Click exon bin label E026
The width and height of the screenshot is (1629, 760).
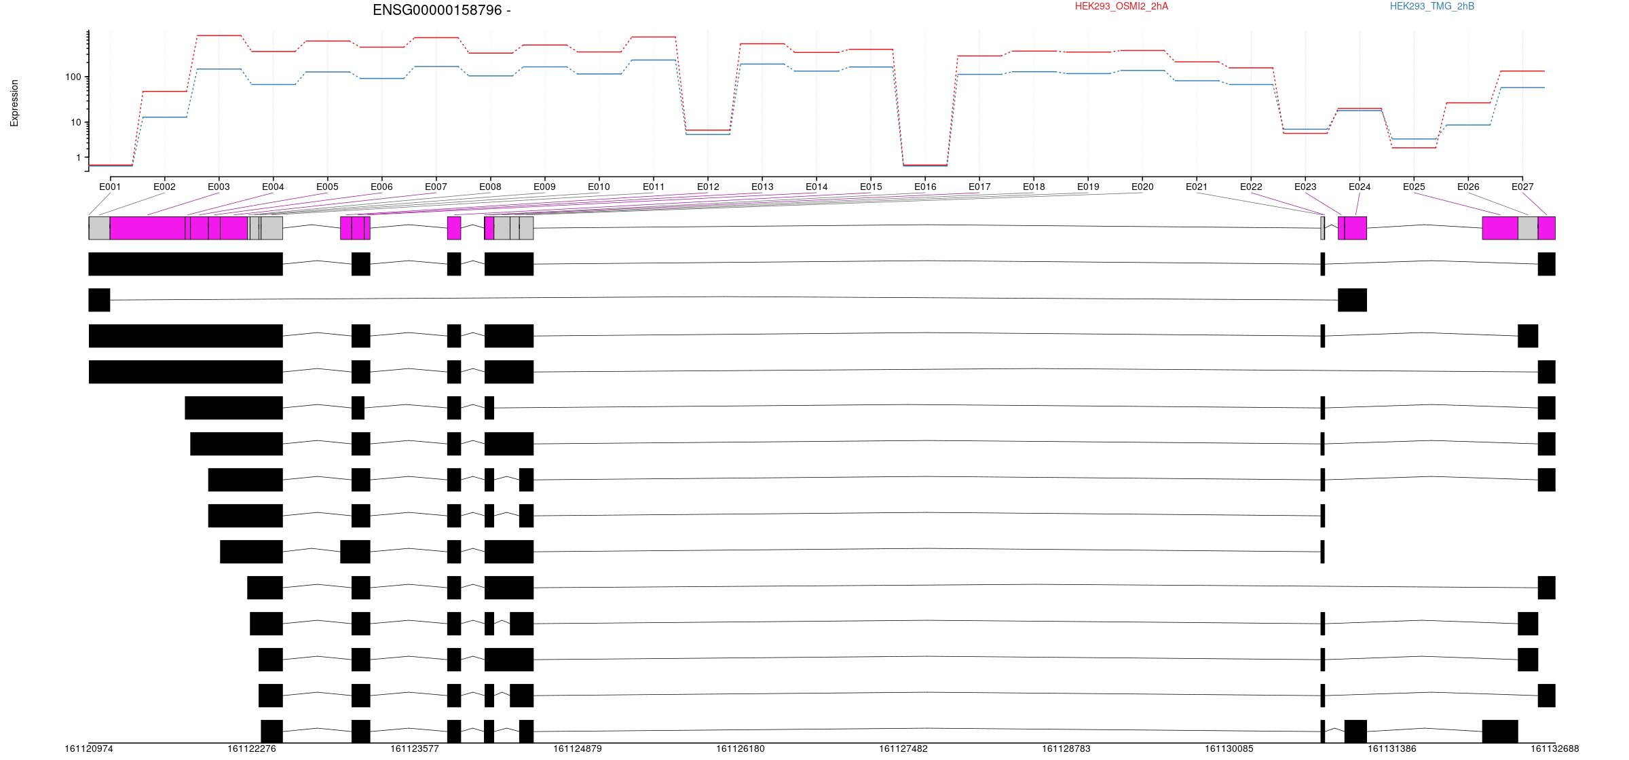click(1468, 187)
